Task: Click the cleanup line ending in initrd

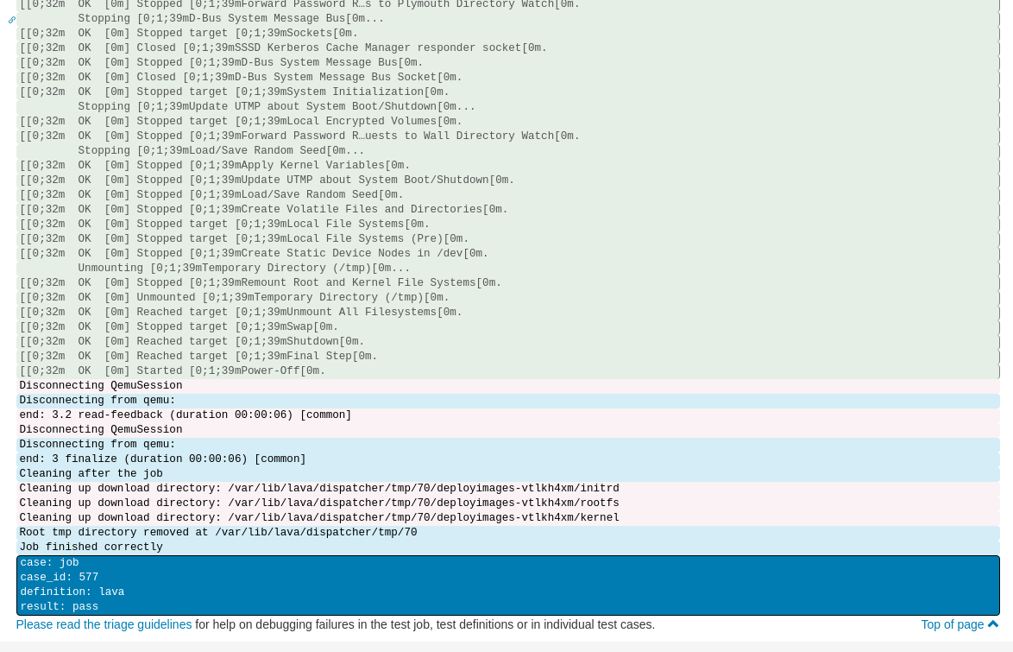Action: pyautogui.click(x=507, y=489)
